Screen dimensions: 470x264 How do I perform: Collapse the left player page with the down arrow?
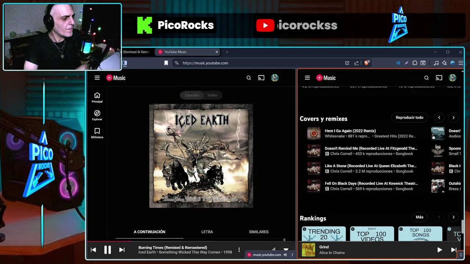(286, 249)
